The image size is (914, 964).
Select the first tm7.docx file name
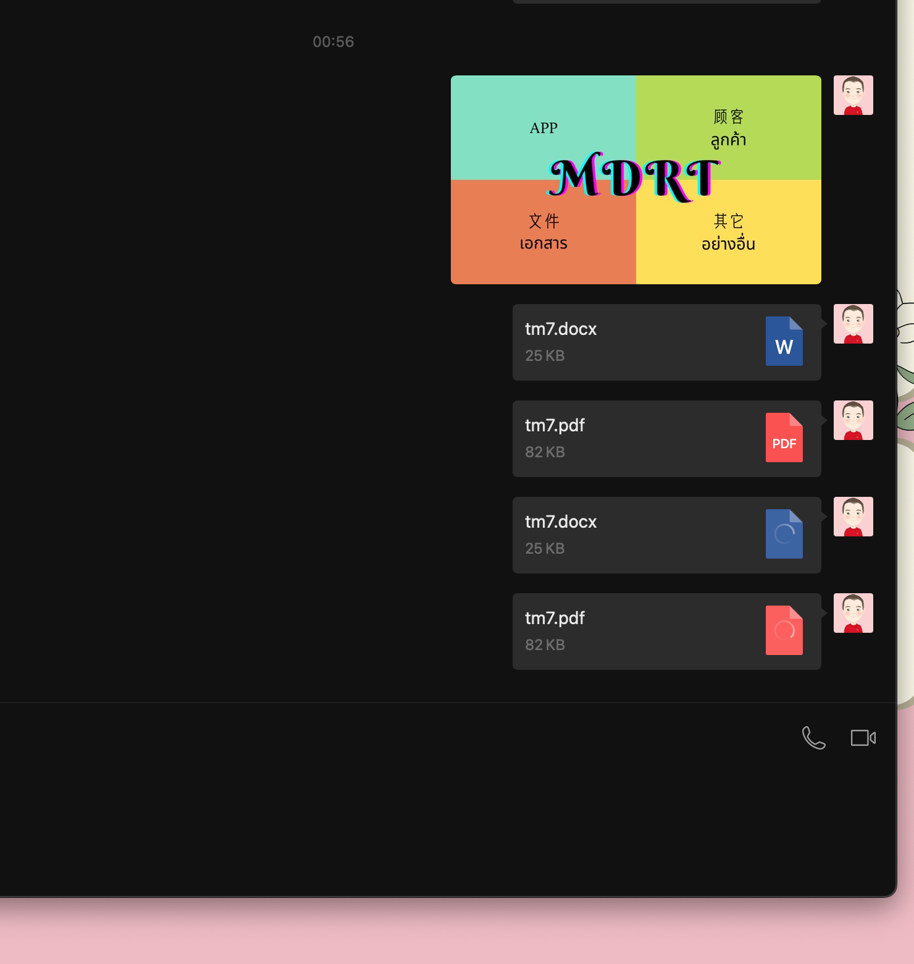coord(561,329)
